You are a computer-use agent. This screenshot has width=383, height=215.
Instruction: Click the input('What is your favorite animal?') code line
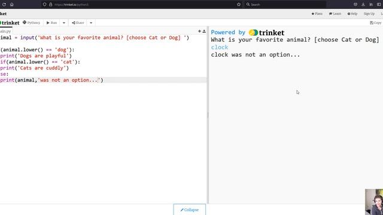(95, 38)
